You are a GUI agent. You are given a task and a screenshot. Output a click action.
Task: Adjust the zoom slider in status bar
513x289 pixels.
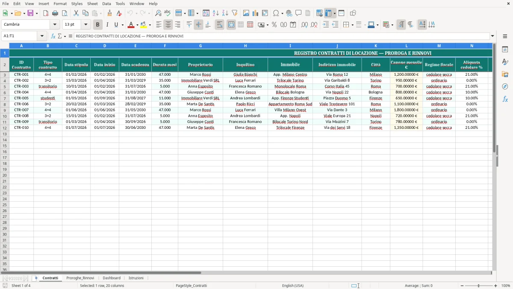479,286
